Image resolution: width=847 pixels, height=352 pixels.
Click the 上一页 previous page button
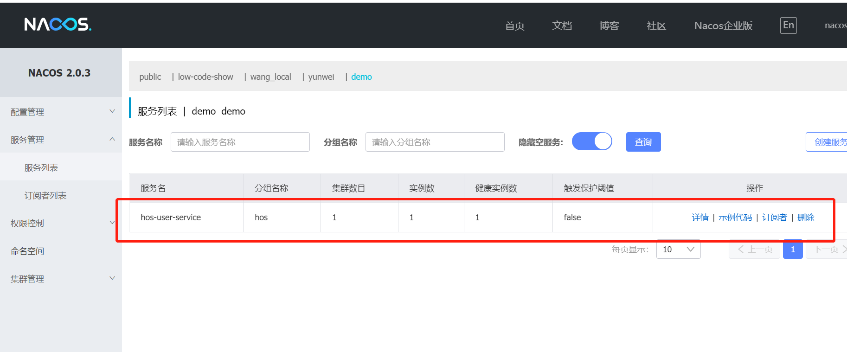coord(755,250)
